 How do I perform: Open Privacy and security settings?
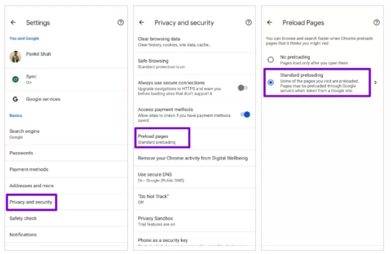pos(31,202)
